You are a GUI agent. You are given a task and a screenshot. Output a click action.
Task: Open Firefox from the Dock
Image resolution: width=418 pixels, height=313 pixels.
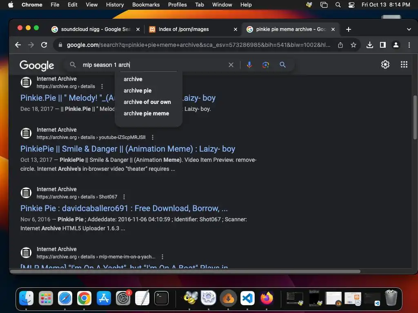(267, 298)
